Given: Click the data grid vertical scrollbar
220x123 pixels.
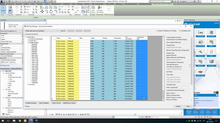Looking at the screenshot, I should [x=163, y=68].
